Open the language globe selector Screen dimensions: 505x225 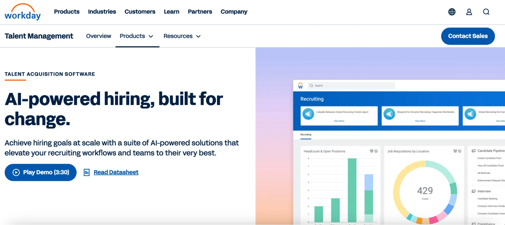tap(452, 12)
